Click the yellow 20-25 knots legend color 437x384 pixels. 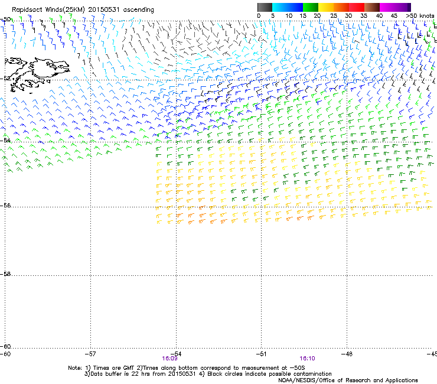[x=326, y=7]
